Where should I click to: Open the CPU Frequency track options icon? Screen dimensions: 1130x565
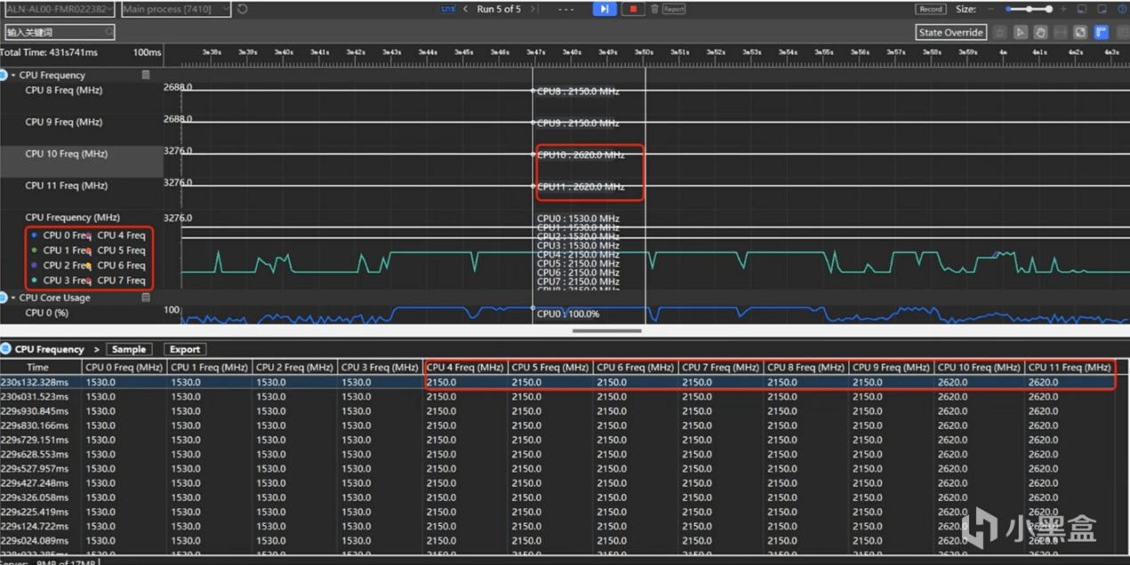point(146,76)
